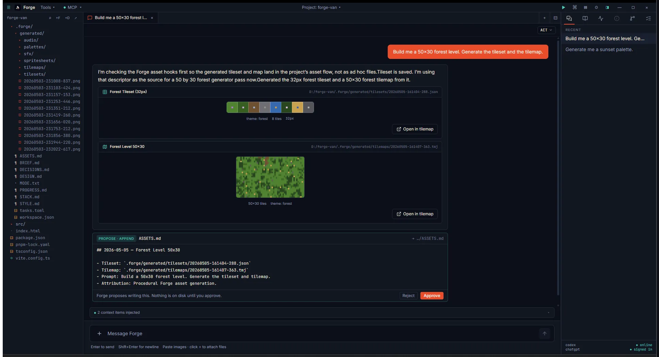Image resolution: width=659 pixels, height=357 pixels.
Task: Expand the audio/ folder
Action: click(x=31, y=40)
